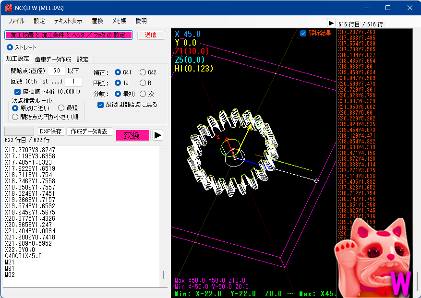Run the pink 変換 conversion button
The image size is (421, 298).
(132, 135)
